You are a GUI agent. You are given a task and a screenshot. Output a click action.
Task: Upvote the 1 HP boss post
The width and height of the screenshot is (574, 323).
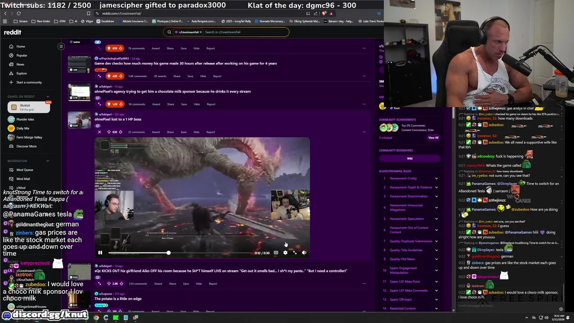click(x=109, y=132)
